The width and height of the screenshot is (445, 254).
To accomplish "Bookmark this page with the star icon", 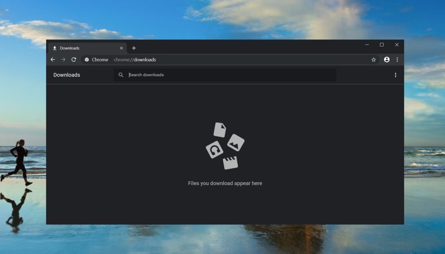I will (373, 59).
